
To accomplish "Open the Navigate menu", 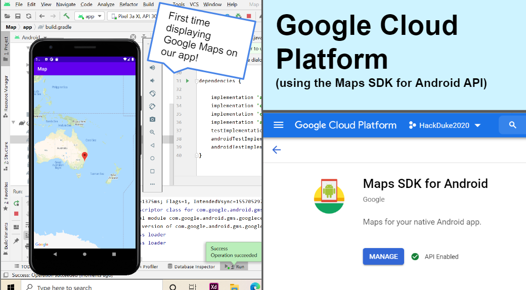I will pos(66,5).
